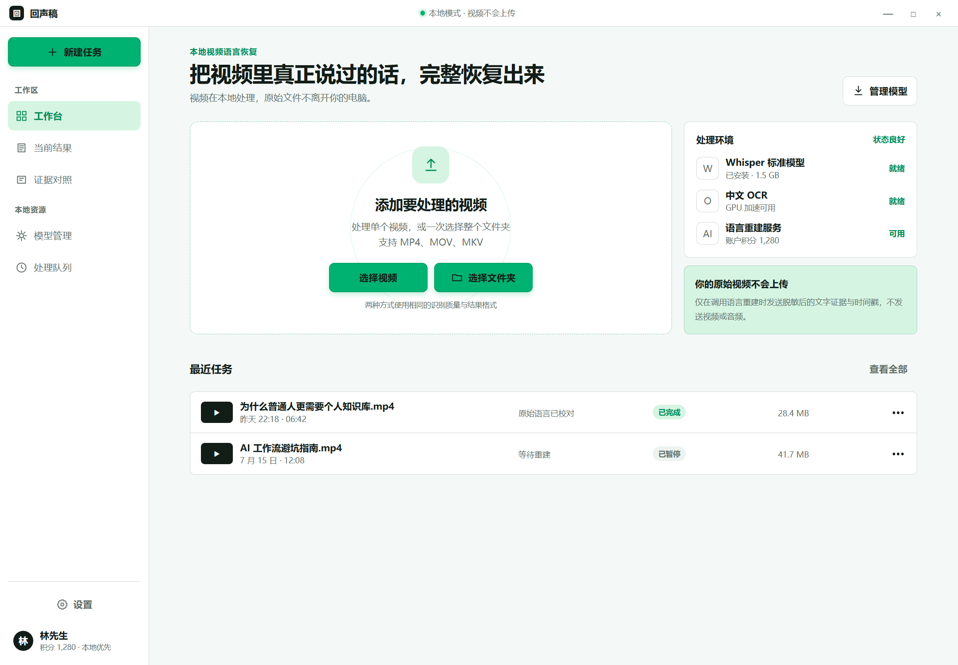Click the 等待重建 text
Image resolution: width=958 pixels, height=665 pixels.
pyautogui.click(x=534, y=454)
